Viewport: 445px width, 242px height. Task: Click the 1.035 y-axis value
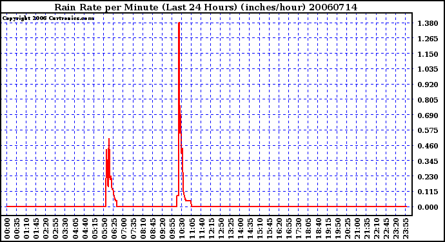tap(428, 69)
